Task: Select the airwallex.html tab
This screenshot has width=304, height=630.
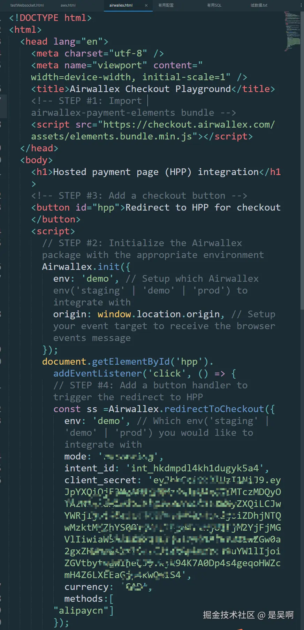Action: (x=121, y=5)
